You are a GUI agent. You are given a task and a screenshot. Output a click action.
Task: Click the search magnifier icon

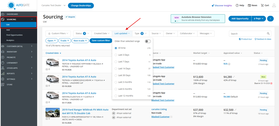coord(268,34)
